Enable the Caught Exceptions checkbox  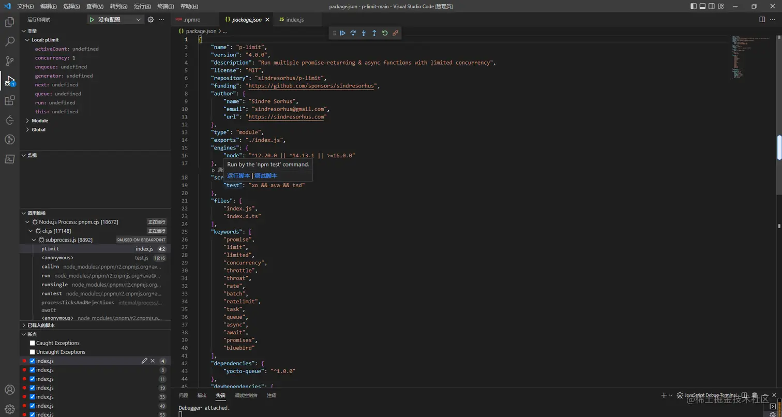pos(33,343)
